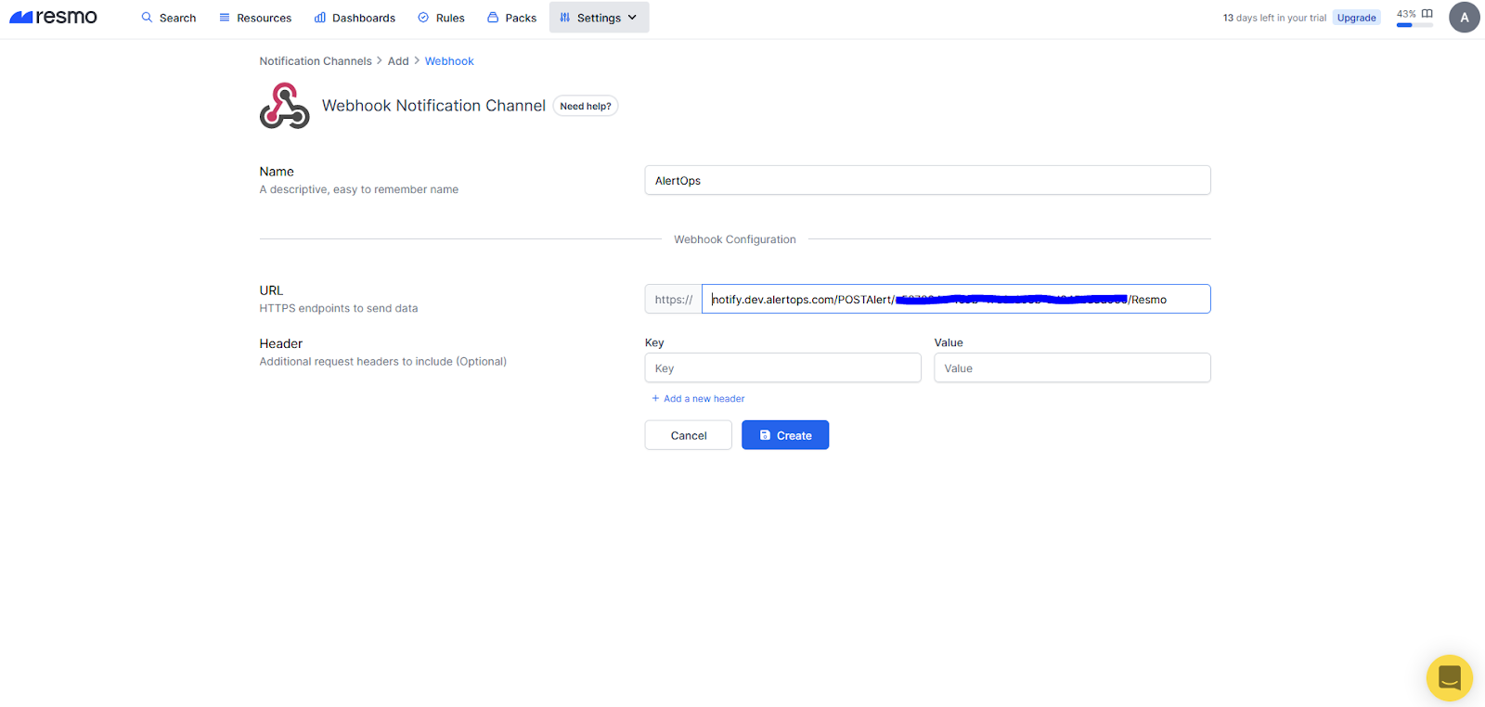Viewport: 1485px width, 707px height.
Task: Click the webhook logo icon
Action: (x=284, y=106)
